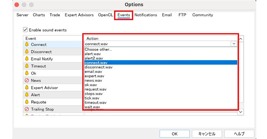This screenshot has width=267, height=139.
Task: Toggle the Requote event bell icon
Action: coord(27,102)
